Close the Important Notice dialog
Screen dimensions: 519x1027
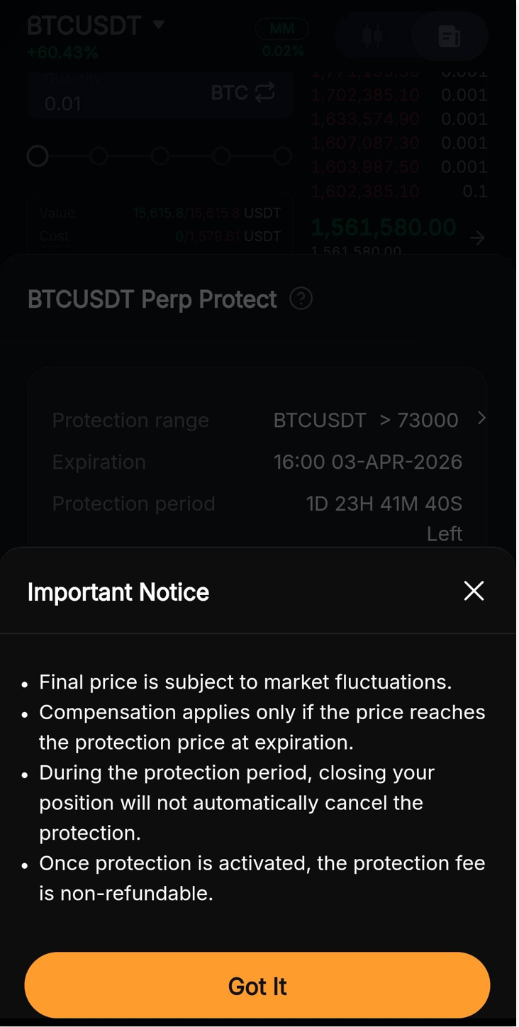point(474,591)
